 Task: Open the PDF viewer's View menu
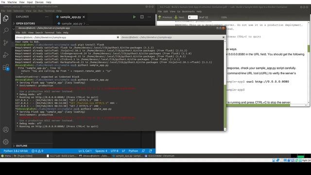[173, 12]
